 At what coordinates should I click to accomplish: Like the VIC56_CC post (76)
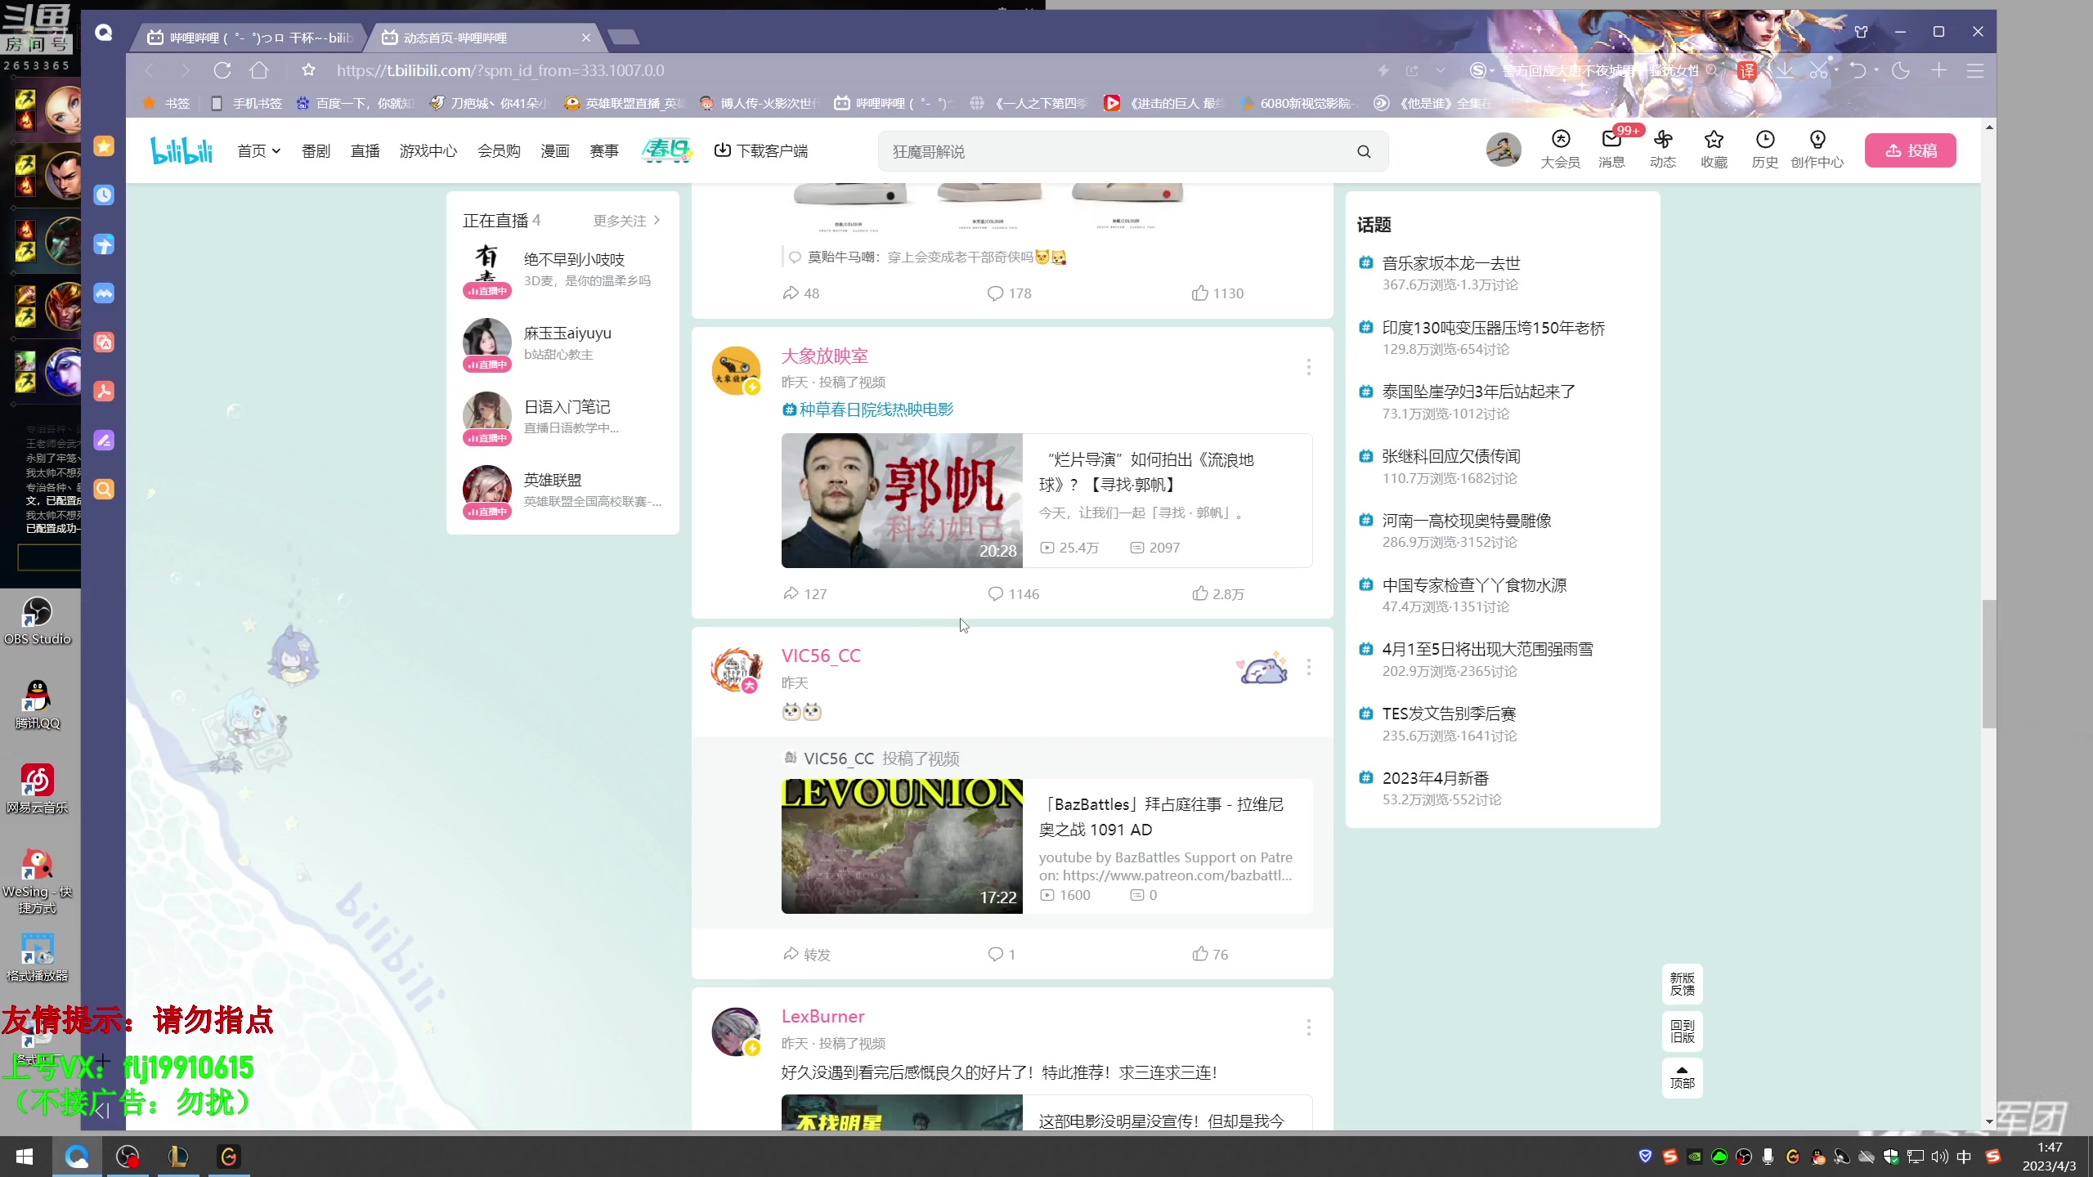[1209, 954]
